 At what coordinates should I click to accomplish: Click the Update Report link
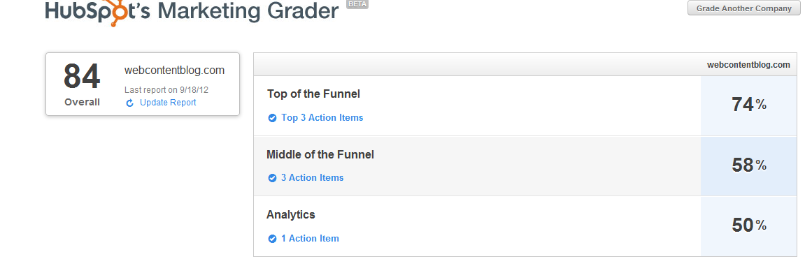[x=168, y=102]
